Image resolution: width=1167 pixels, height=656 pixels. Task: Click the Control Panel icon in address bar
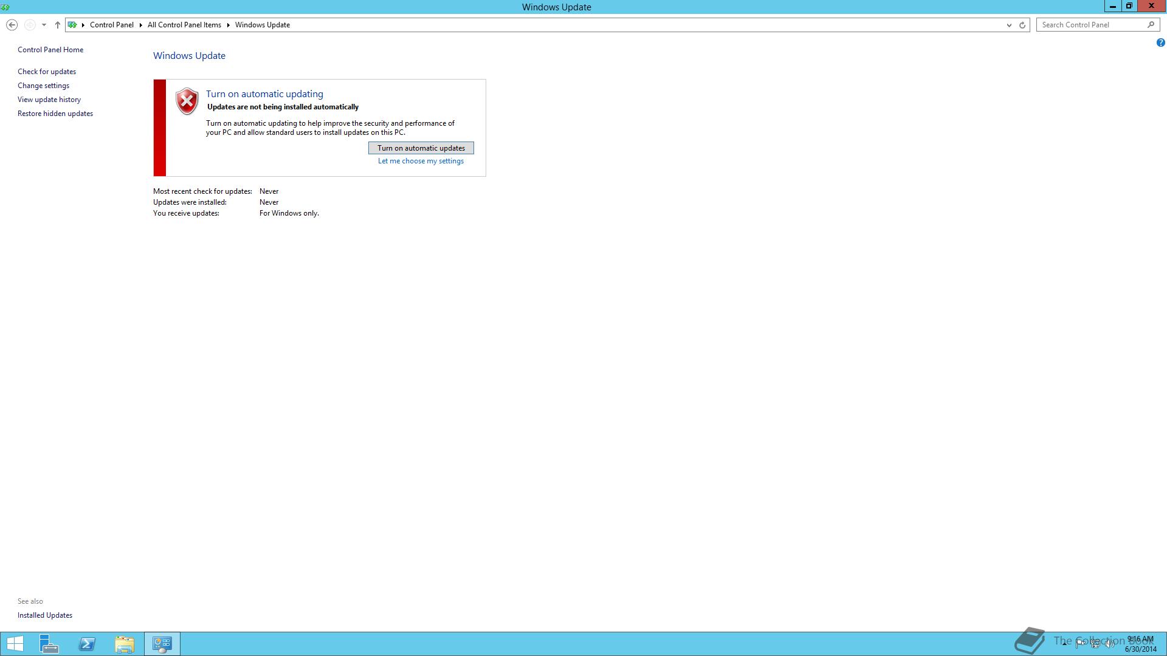[x=72, y=25]
